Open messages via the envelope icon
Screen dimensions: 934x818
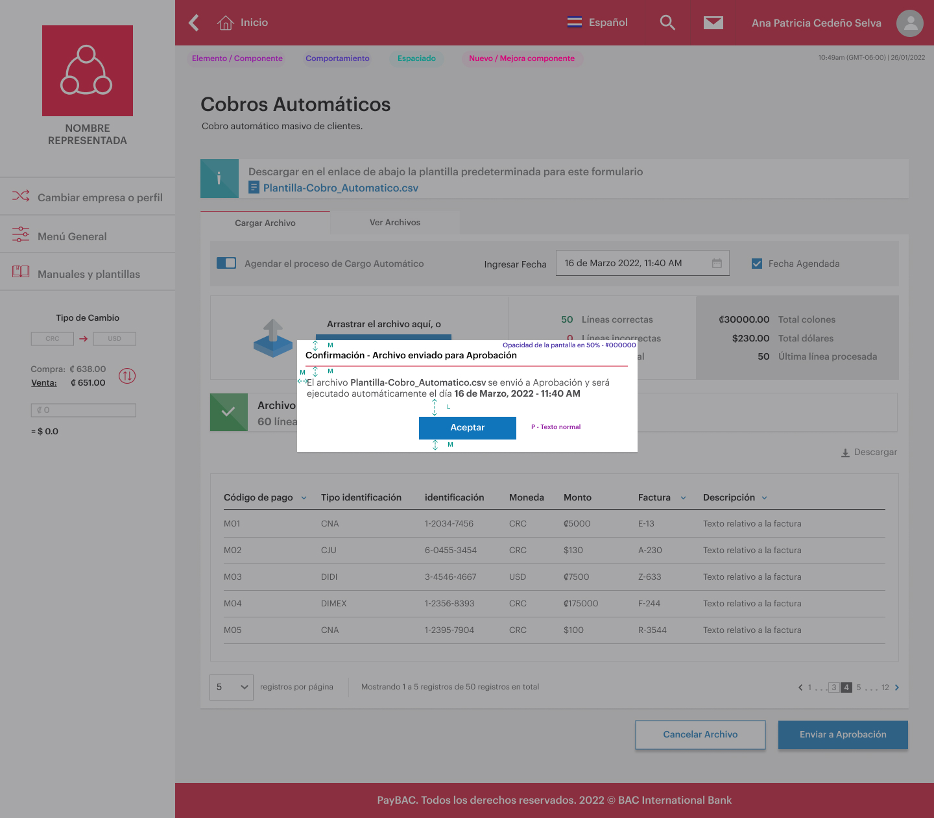coord(713,22)
